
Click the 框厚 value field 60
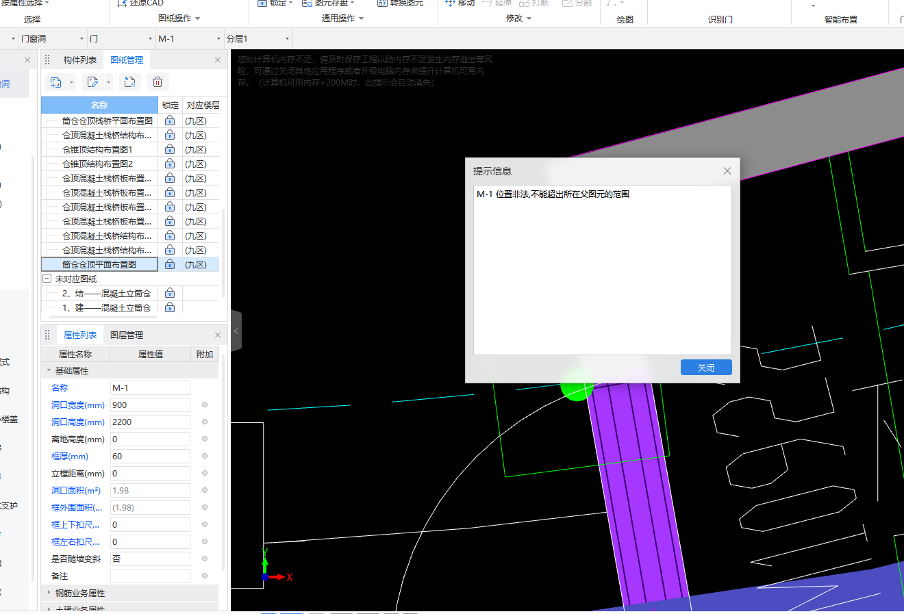(150, 457)
